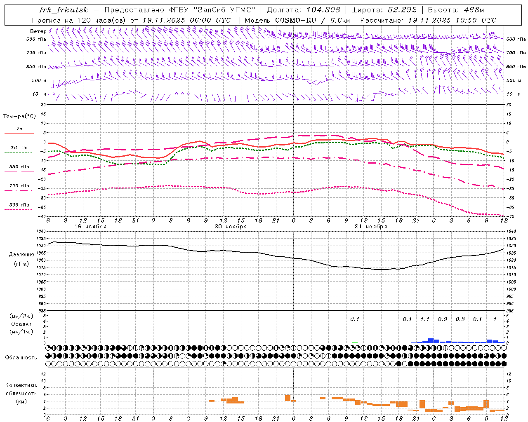
Task: Click the '(км)' unit under convective cloudiness
Action: point(21,401)
